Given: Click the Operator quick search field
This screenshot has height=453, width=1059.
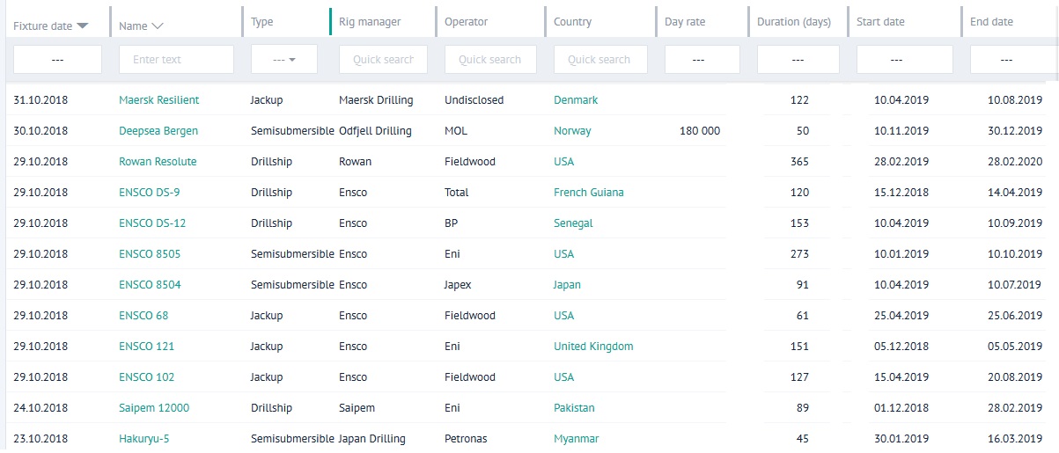Looking at the screenshot, I should (x=489, y=60).
